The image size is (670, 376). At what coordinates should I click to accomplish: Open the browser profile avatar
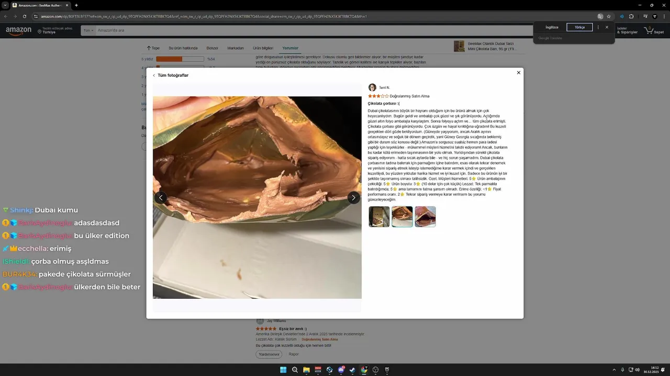point(654,16)
